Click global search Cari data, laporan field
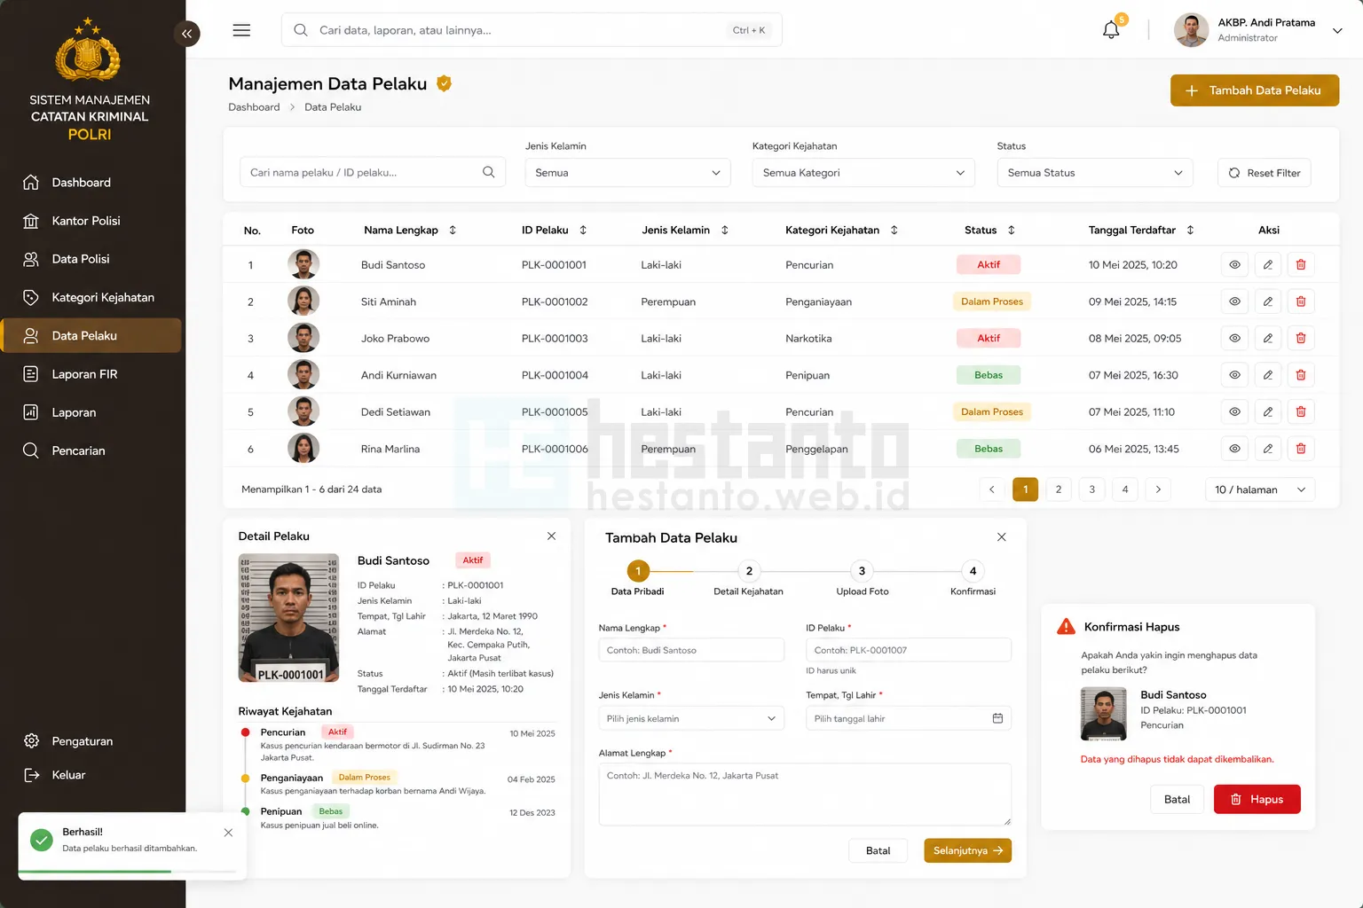Viewport: 1363px width, 908px height. tap(532, 30)
